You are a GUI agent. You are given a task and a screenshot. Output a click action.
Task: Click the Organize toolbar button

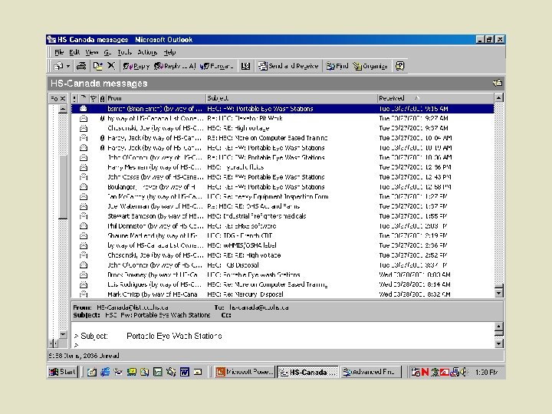pos(370,66)
